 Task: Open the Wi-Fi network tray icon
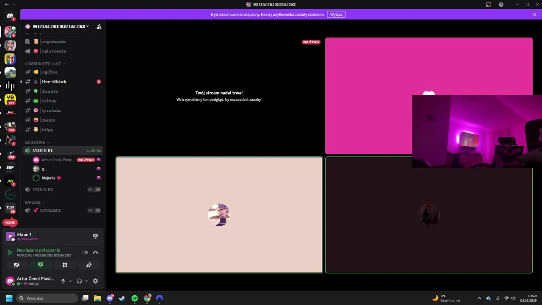click(506, 298)
